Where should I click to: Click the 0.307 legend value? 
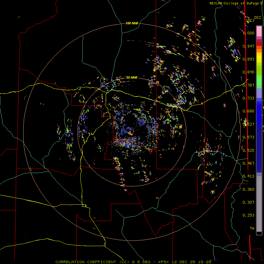[x=248, y=202]
